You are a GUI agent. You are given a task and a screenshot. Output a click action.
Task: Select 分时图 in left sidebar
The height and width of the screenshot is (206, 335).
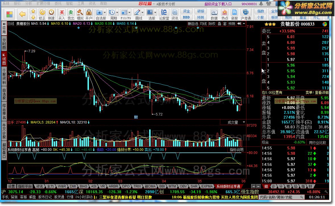tap(4, 44)
